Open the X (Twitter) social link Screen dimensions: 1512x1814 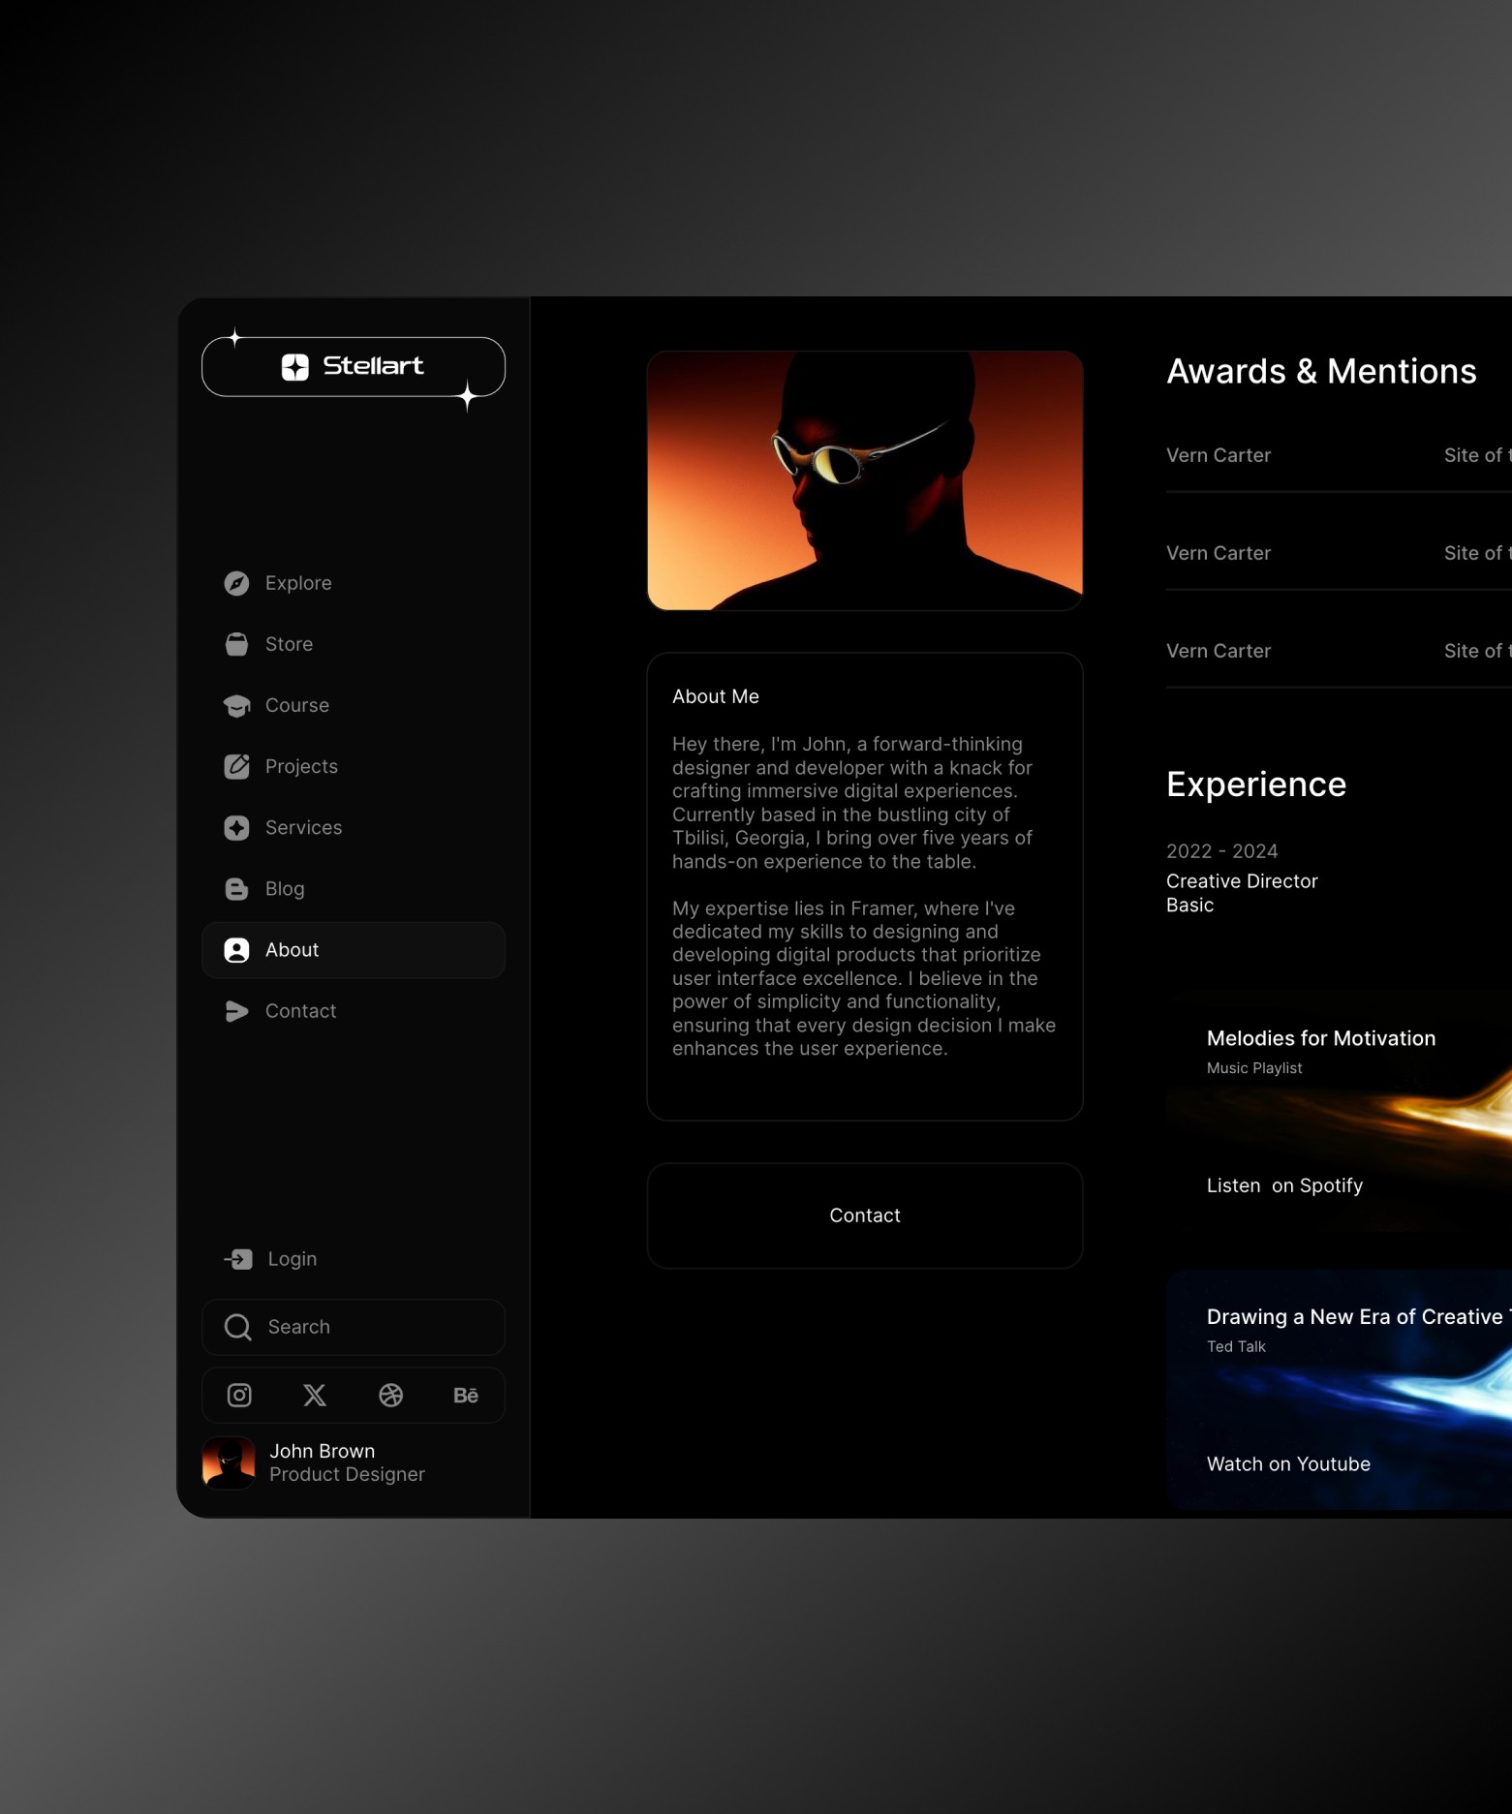(315, 1395)
